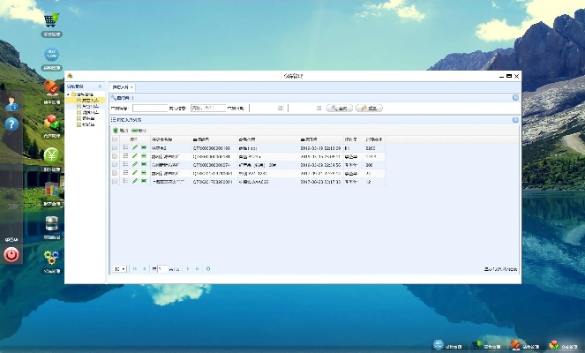Click the green delete icon in row valued 2200
This screenshot has height=353, width=585.
pyautogui.click(x=144, y=147)
